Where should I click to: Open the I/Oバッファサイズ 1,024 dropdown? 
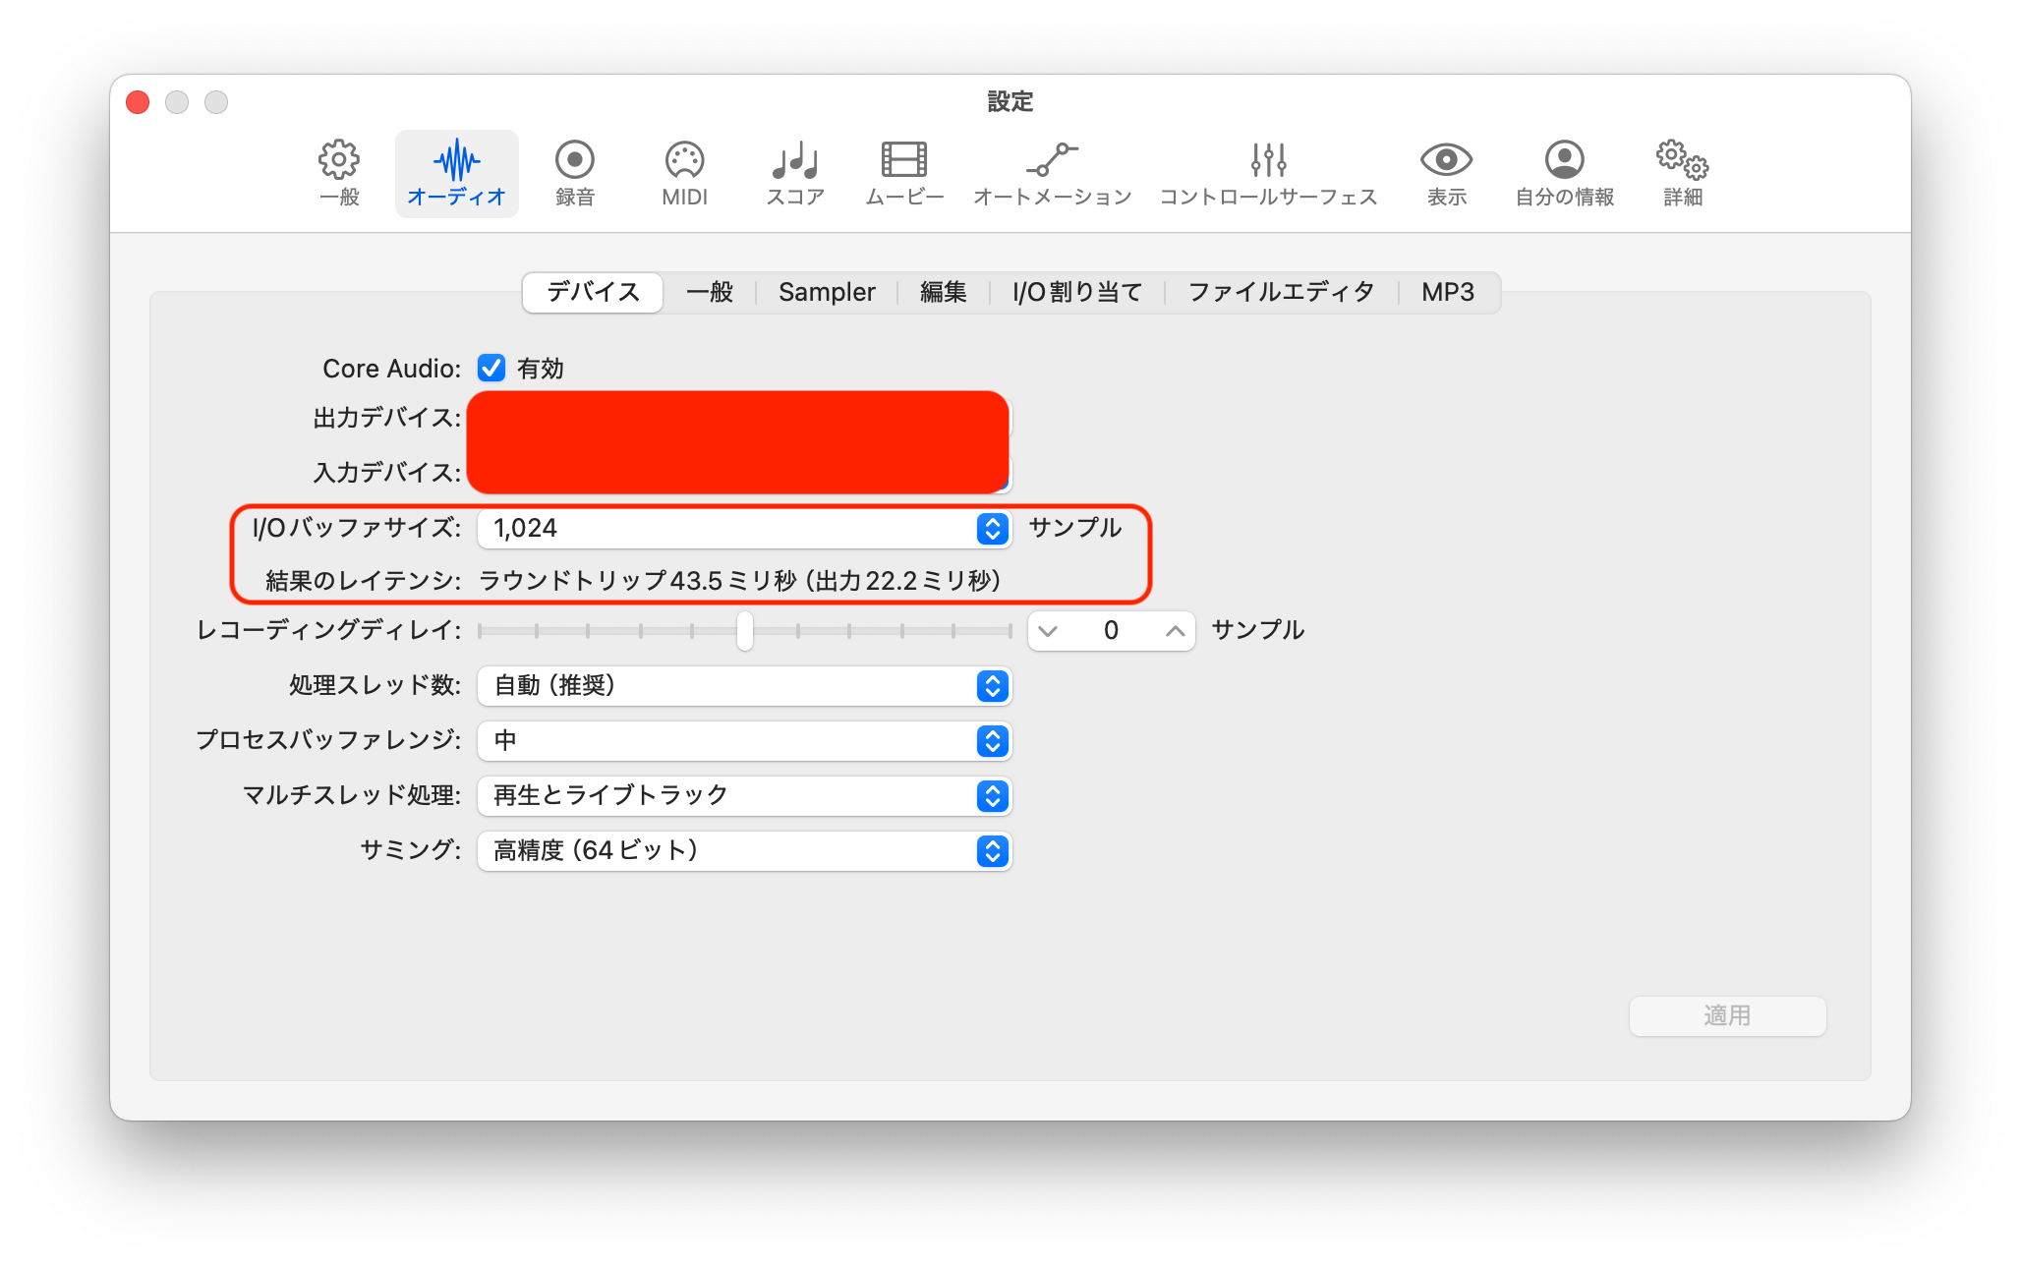click(x=744, y=529)
